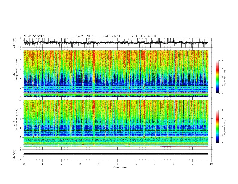Screen dimensions: 238x184
Task: Click inside the ch.2 spectrogram panel
Action: click(116, 123)
